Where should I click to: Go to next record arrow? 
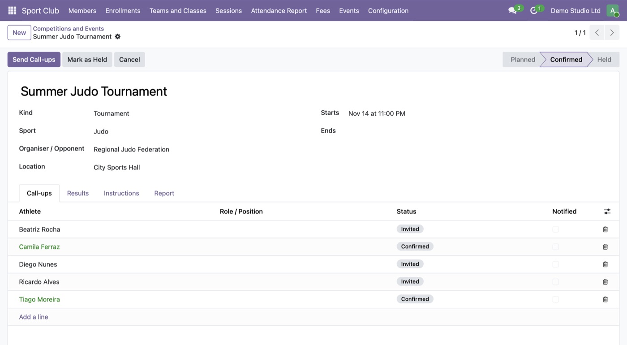tap(612, 33)
